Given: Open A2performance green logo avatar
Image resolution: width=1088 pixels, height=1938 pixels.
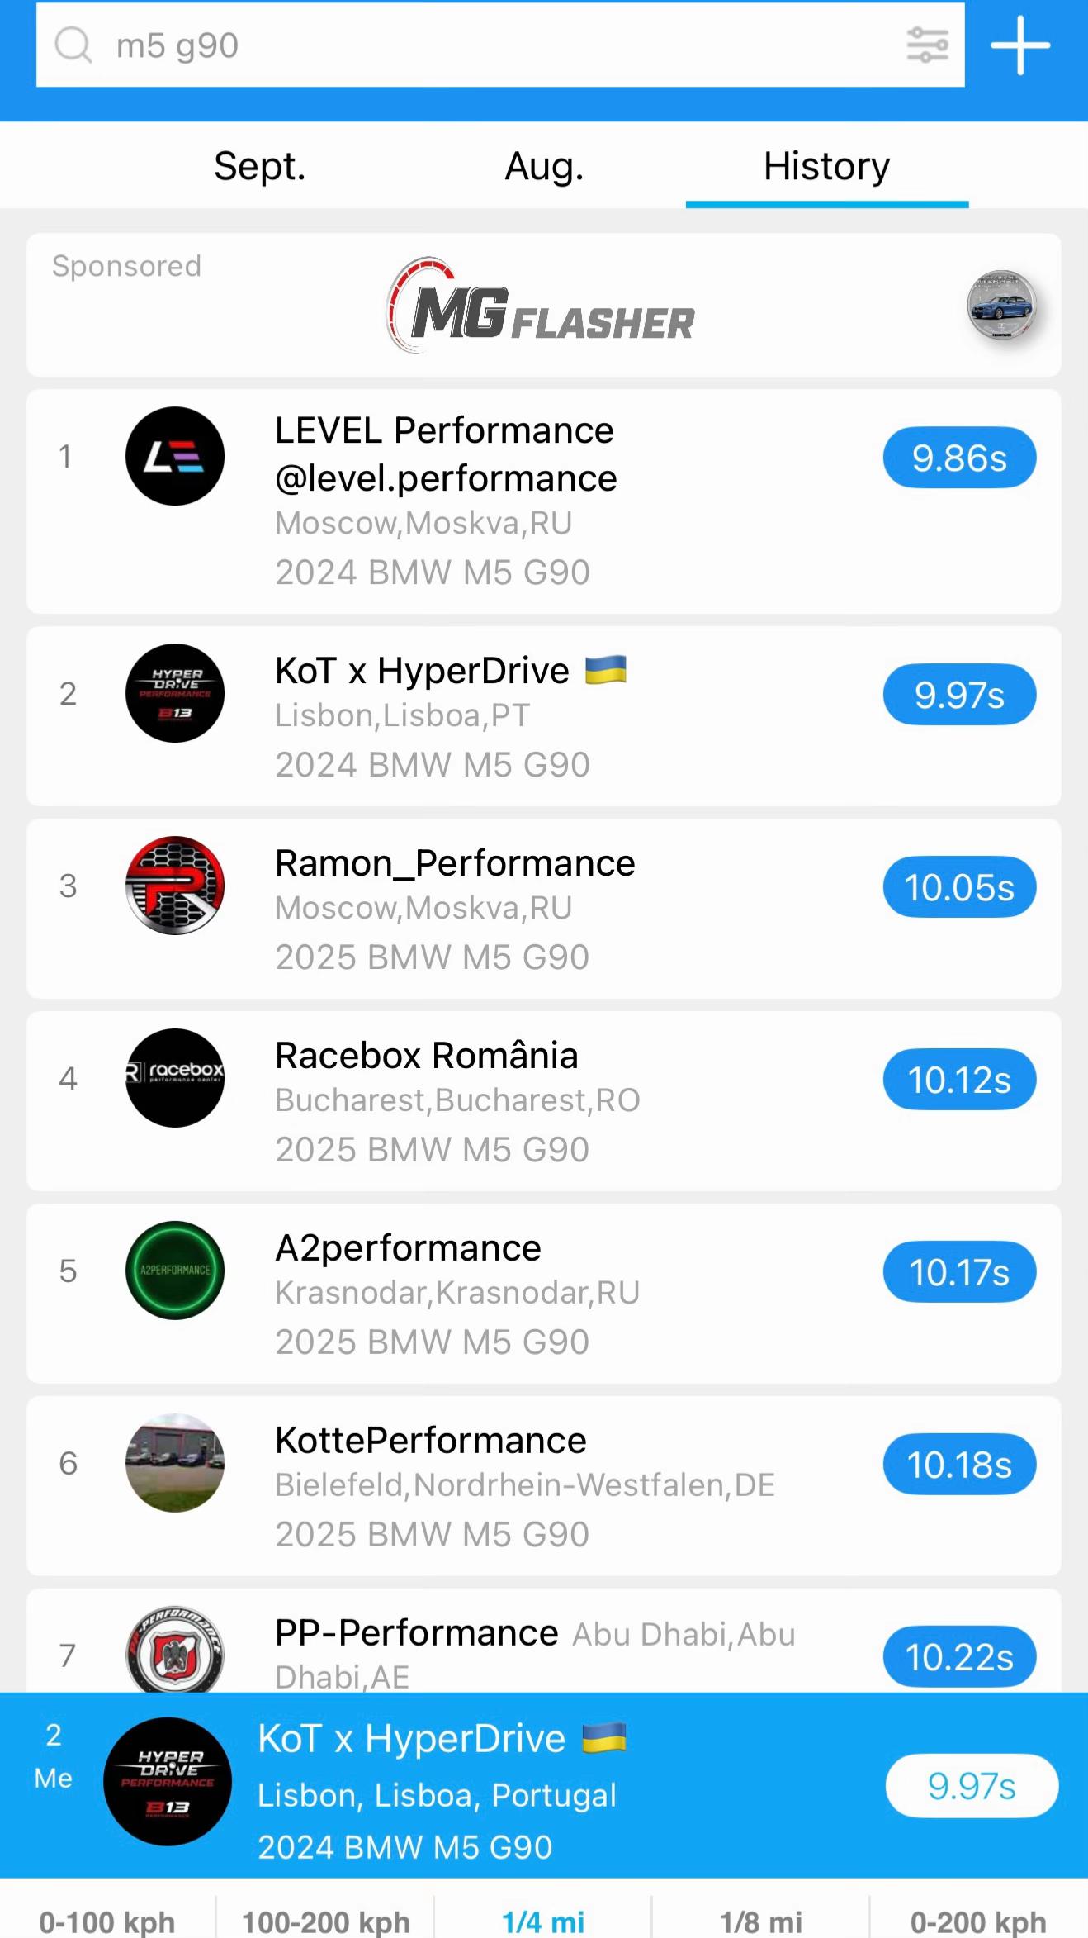Looking at the screenshot, I should tap(175, 1271).
